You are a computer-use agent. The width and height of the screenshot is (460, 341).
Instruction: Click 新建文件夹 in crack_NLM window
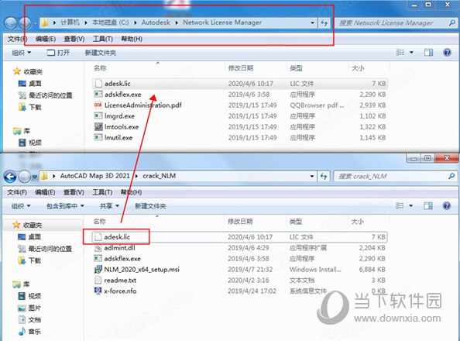[150, 206]
